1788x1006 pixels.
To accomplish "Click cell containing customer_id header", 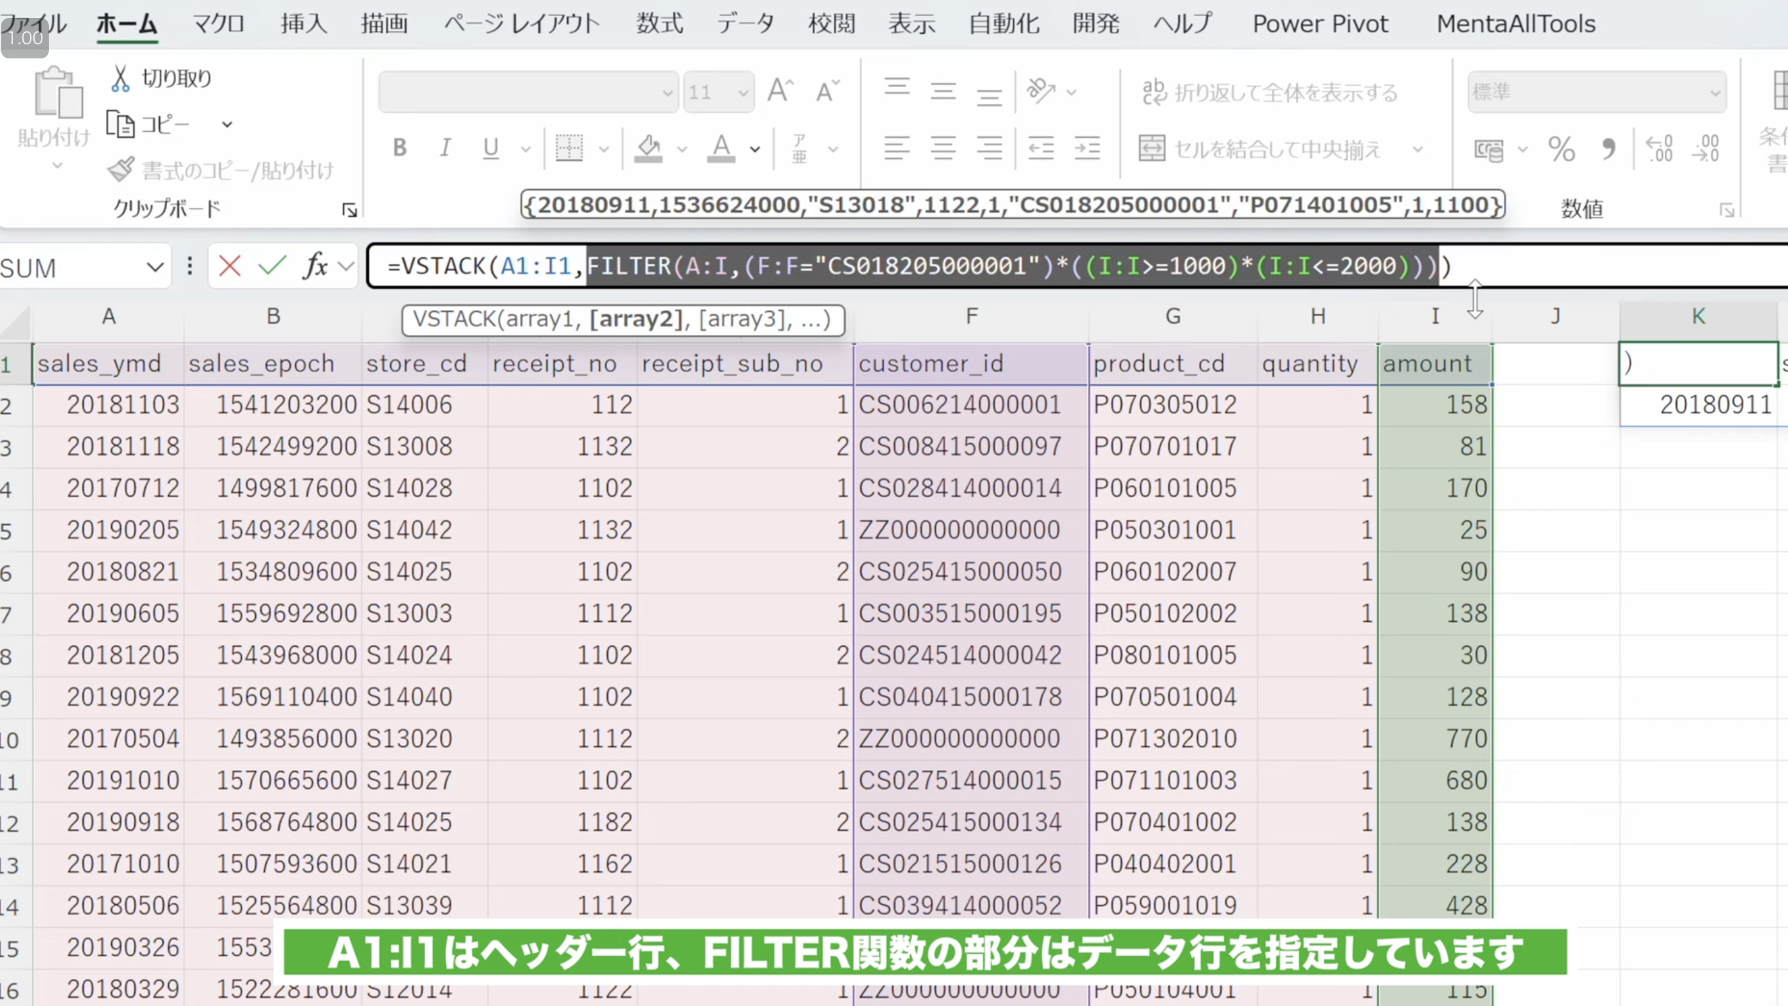I will (x=971, y=364).
